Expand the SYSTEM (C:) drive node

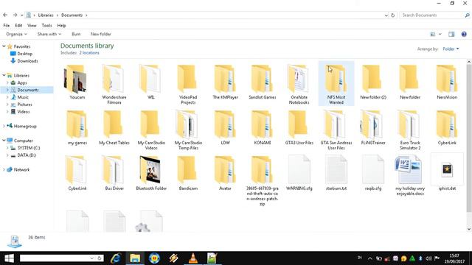tap(7, 148)
